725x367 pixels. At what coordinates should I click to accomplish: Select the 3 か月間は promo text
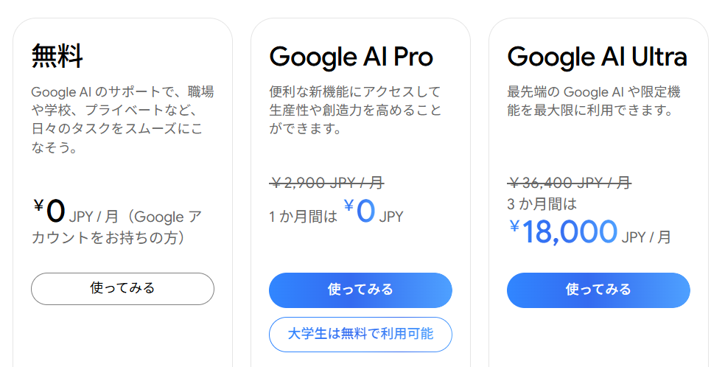(542, 204)
